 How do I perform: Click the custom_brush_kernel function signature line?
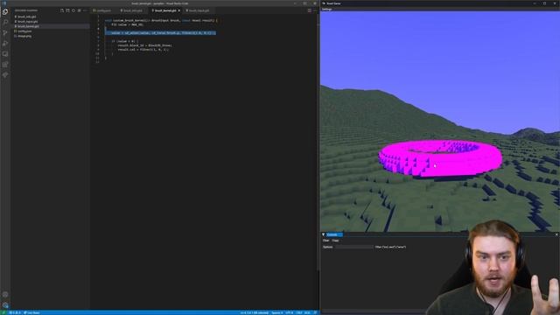pyautogui.click(x=161, y=20)
